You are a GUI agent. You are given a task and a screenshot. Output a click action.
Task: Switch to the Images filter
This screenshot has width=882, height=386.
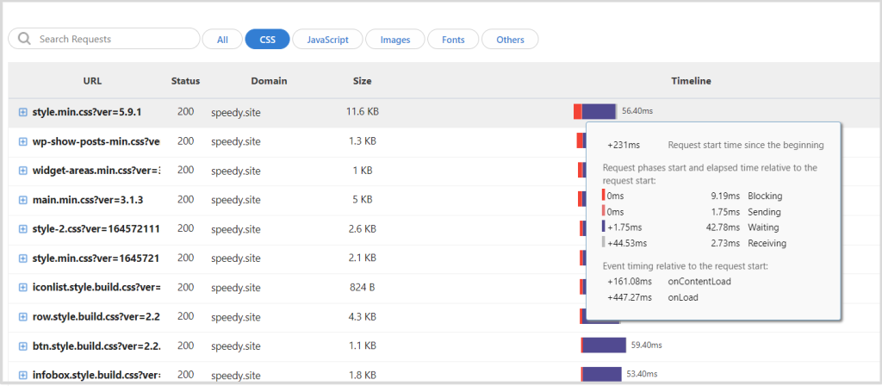(x=394, y=40)
